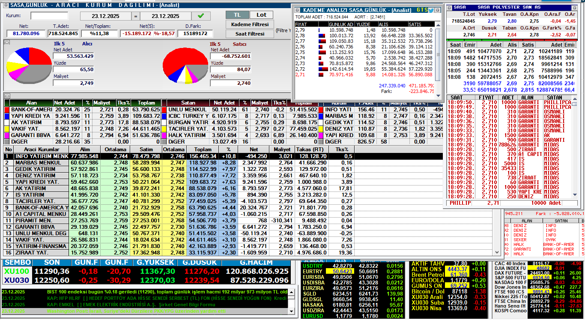The width and height of the screenshot is (585, 329).
Task: Click the blue swatch beside ICBC TURKEY seller
Action: point(164,116)
